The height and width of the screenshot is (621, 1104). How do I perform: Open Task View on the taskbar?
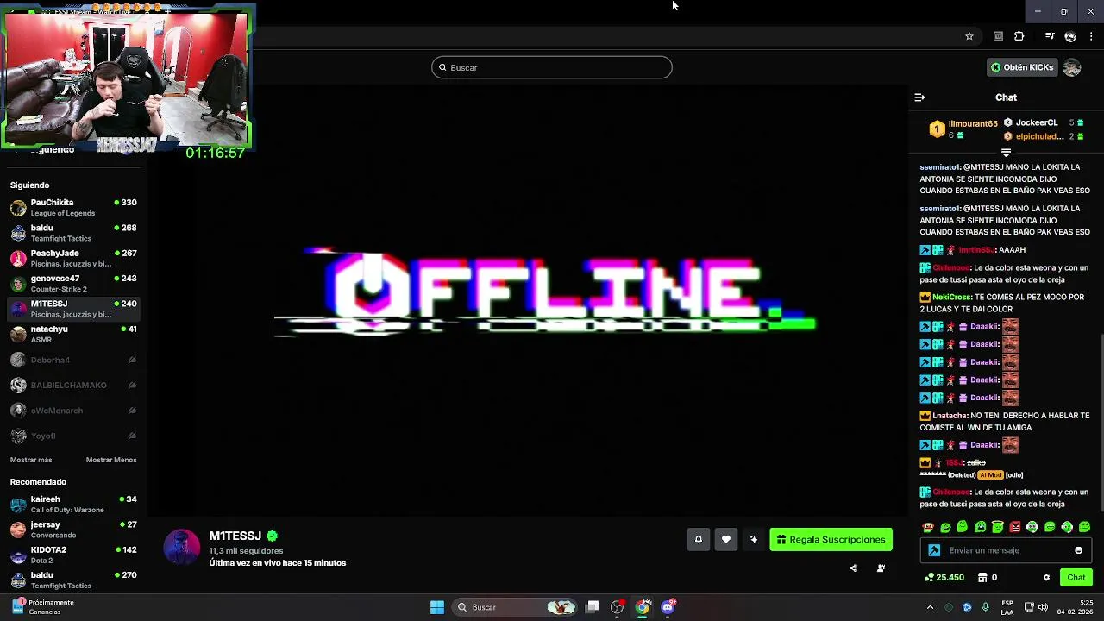coord(592,607)
